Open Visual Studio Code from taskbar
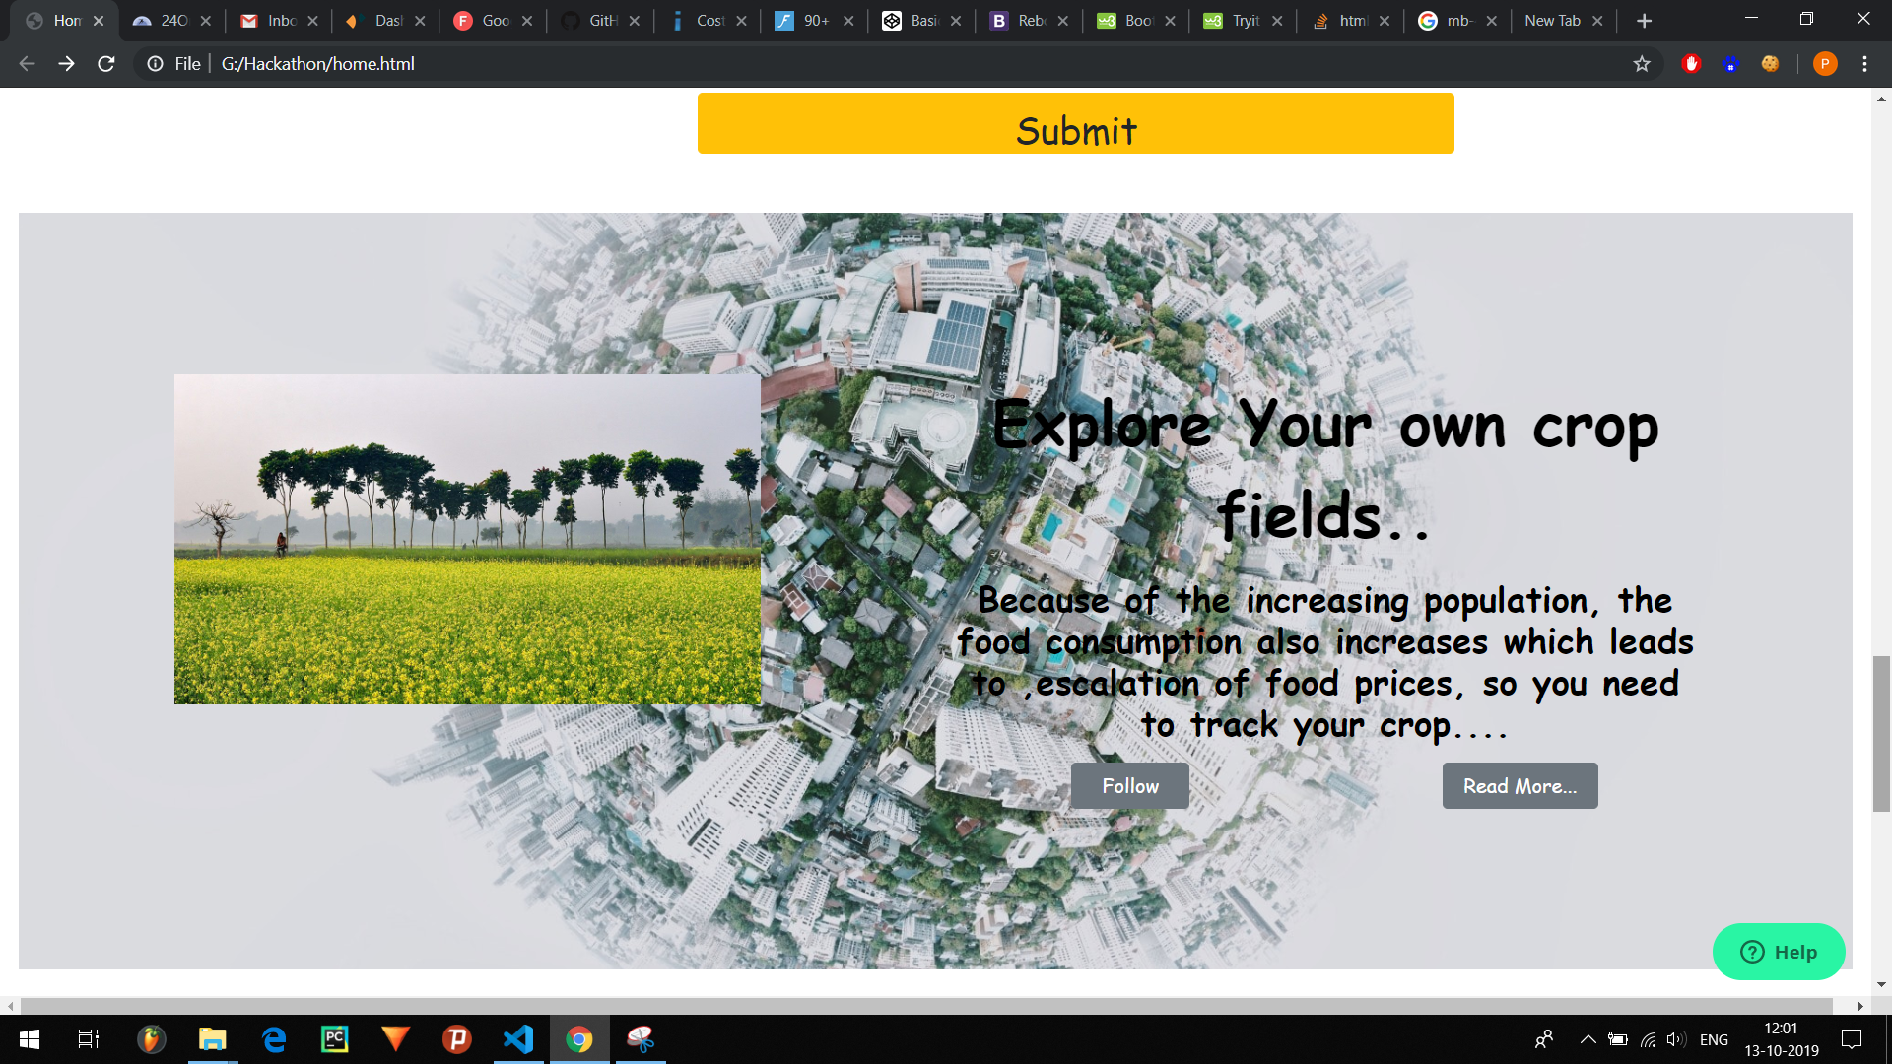The width and height of the screenshot is (1892, 1064). tap(518, 1039)
